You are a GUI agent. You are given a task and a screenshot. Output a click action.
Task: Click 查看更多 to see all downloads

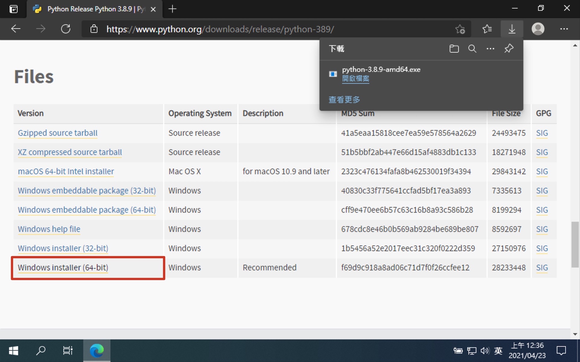344,99
